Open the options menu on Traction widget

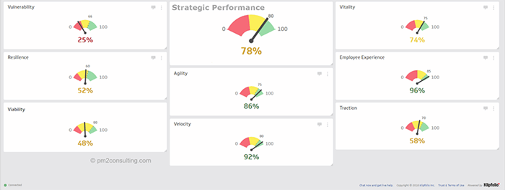pyautogui.click(x=493, y=108)
